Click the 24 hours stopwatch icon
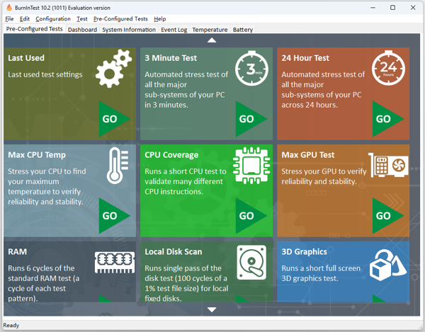This screenshot has width=425, height=332. (x=387, y=69)
